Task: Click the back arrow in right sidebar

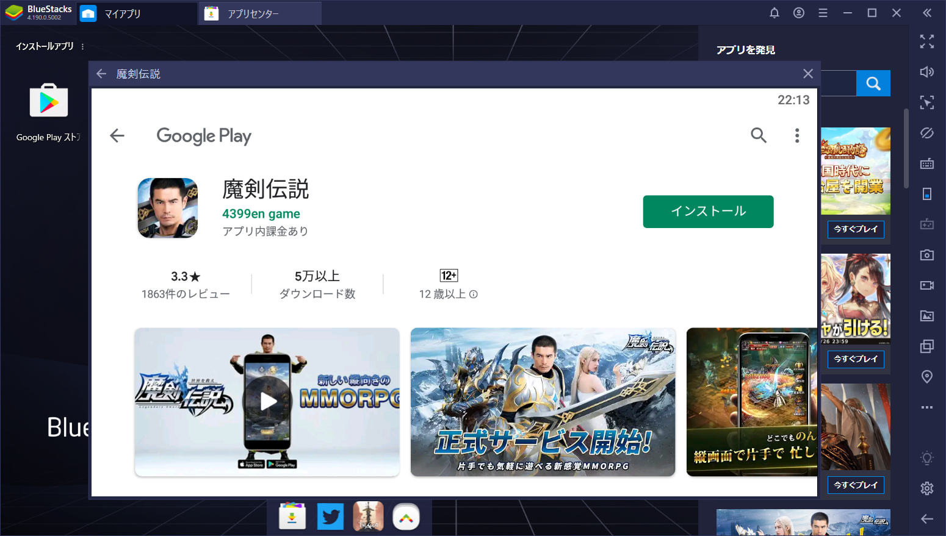Action: (x=926, y=519)
